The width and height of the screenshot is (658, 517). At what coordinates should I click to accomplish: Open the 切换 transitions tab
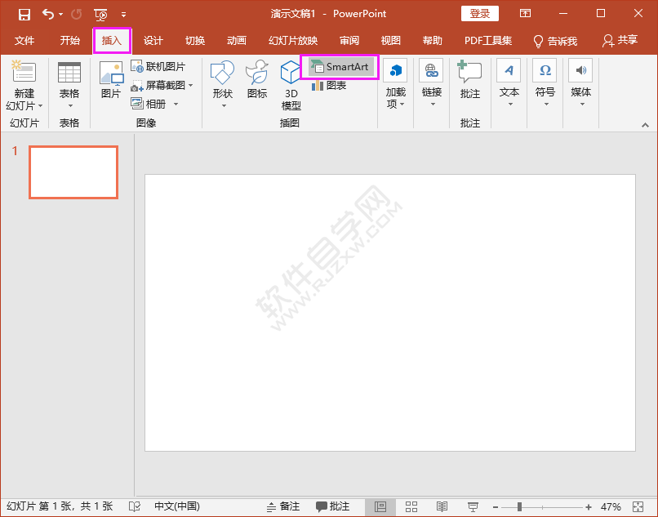(x=195, y=41)
